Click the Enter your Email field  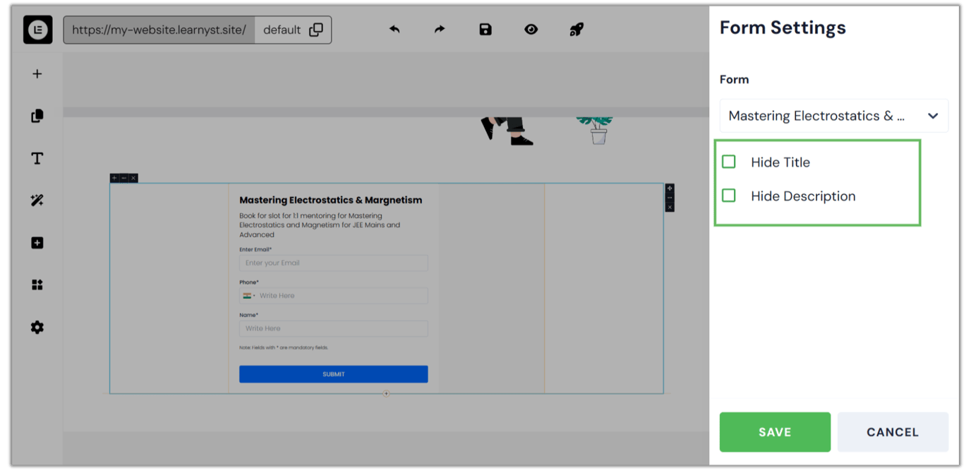coord(333,263)
